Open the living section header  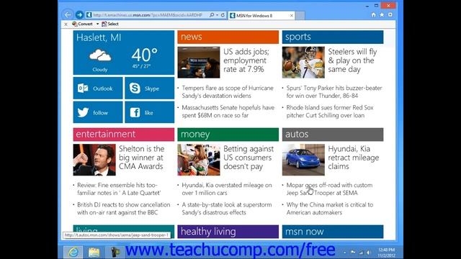tap(124, 229)
